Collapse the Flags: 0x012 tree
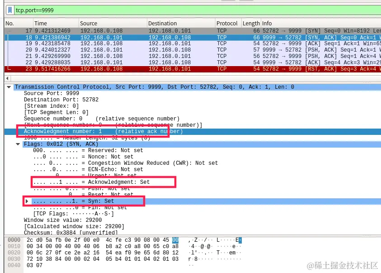This screenshot has height=273, width=381. click(18, 144)
